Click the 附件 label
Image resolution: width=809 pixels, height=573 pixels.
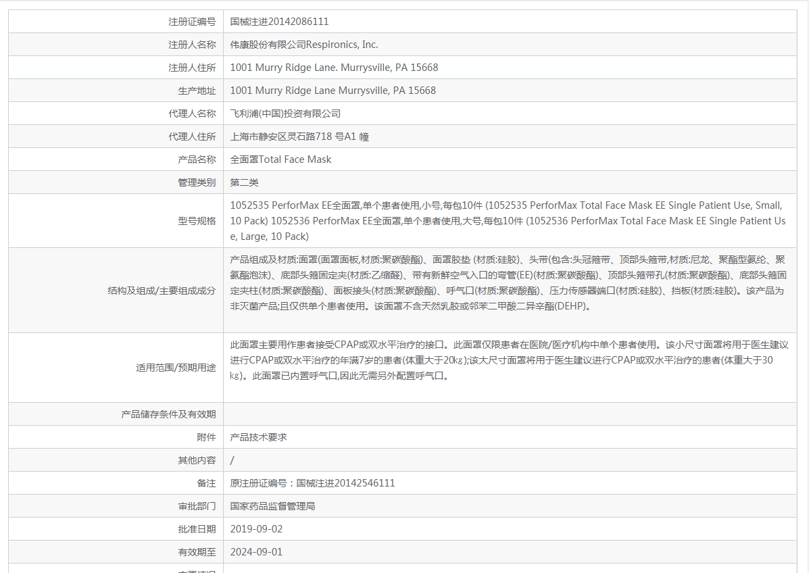206,437
